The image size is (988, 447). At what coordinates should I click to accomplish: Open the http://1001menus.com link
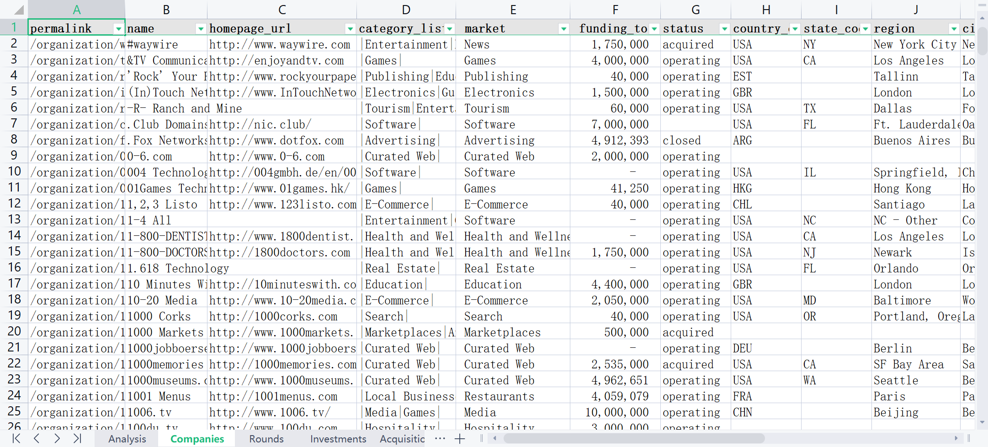click(x=273, y=397)
